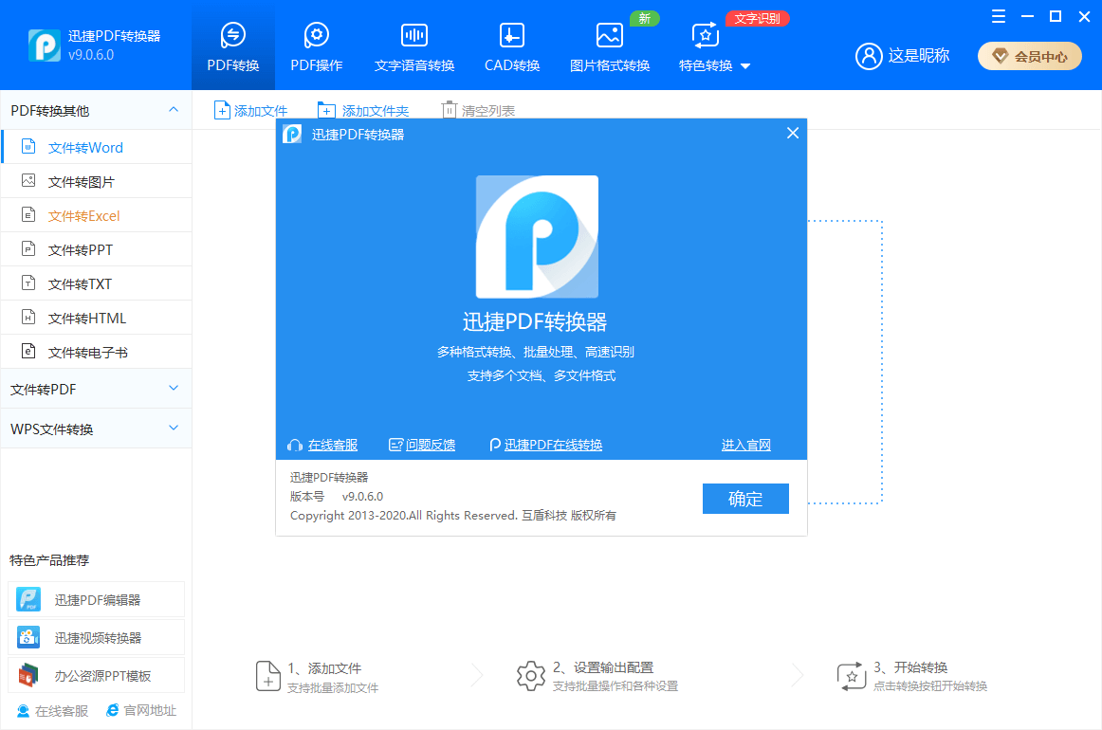Click the headset icon in dialog
This screenshot has height=730, width=1102.
pyautogui.click(x=295, y=446)
